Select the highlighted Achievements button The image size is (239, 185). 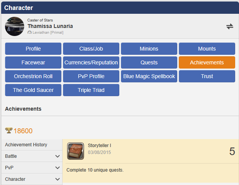(207, 62)
